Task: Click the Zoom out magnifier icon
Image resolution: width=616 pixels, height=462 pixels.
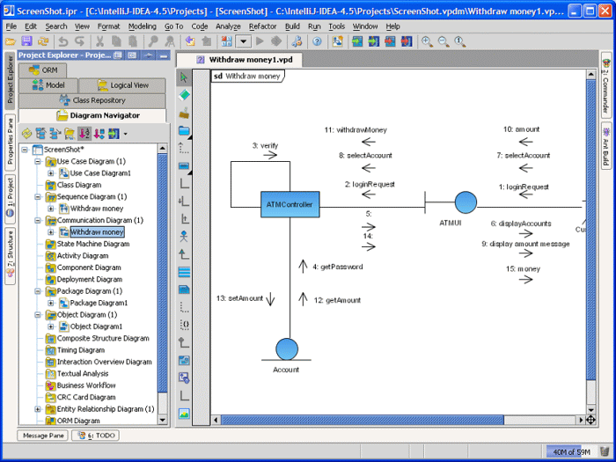Action: (444, 41)
